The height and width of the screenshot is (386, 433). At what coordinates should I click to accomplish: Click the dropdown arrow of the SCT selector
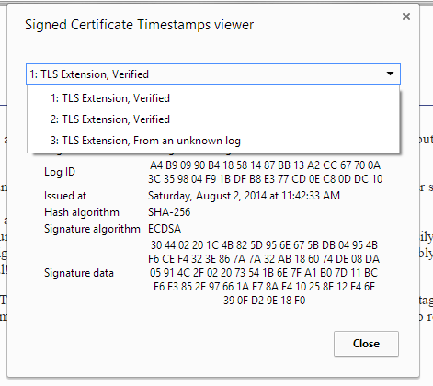[390, 74]
